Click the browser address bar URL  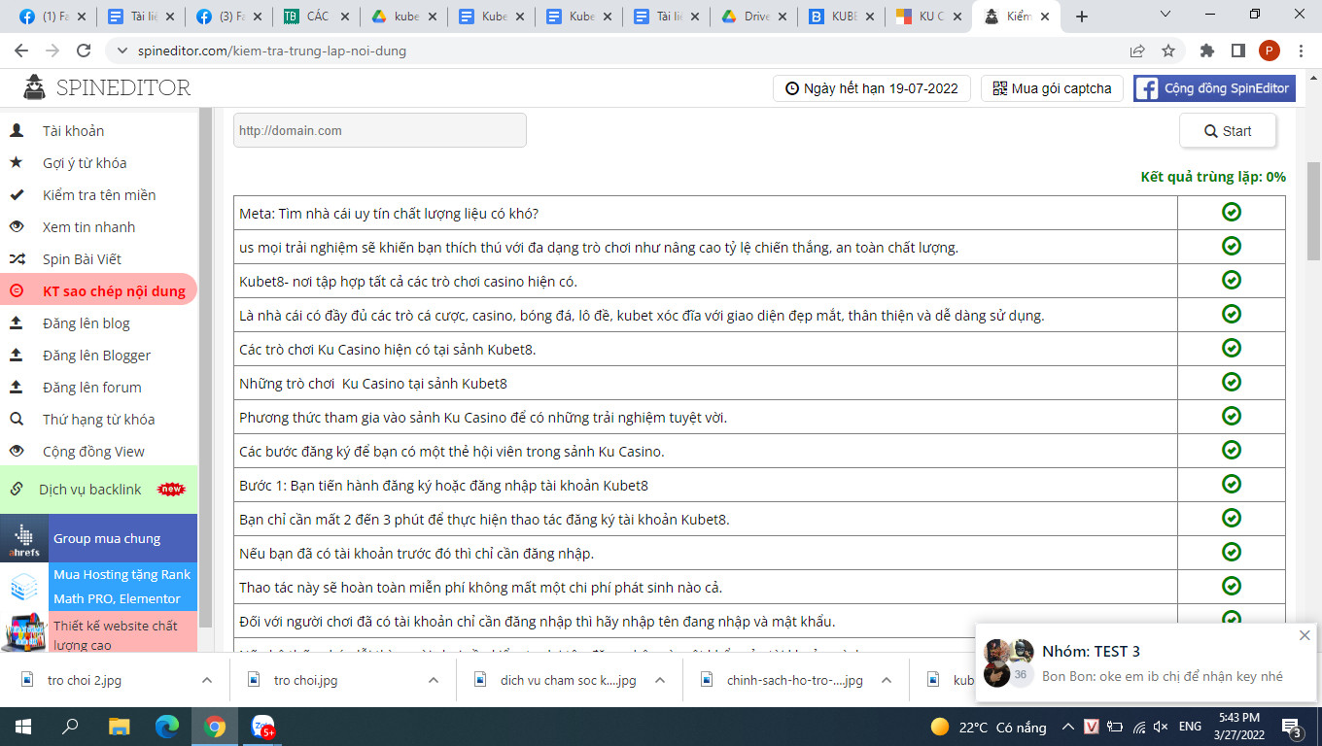272,51
